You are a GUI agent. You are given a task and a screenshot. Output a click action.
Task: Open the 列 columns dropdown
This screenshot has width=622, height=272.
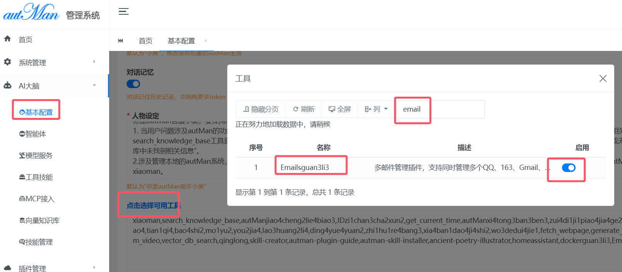pos(376,109)
